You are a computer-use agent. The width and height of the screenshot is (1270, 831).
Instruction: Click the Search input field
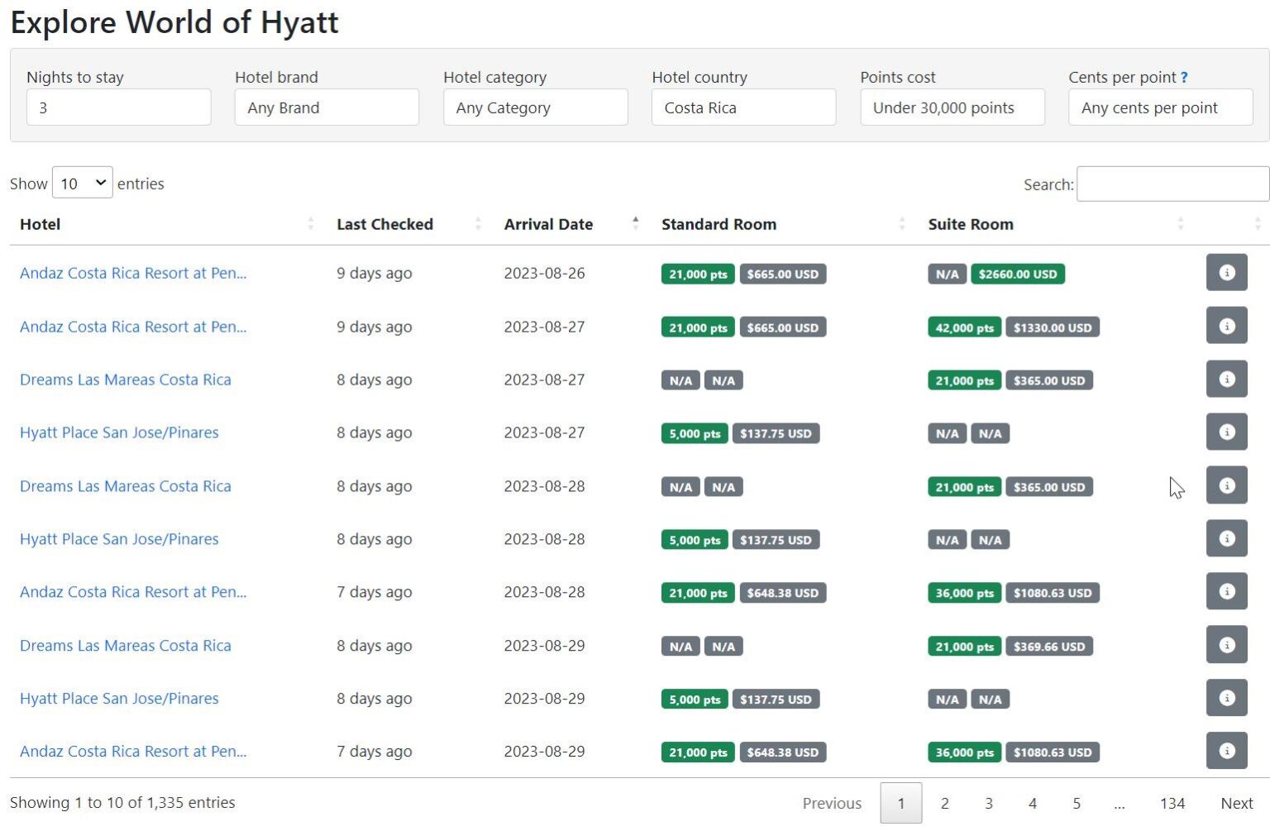coord(1172,184)
